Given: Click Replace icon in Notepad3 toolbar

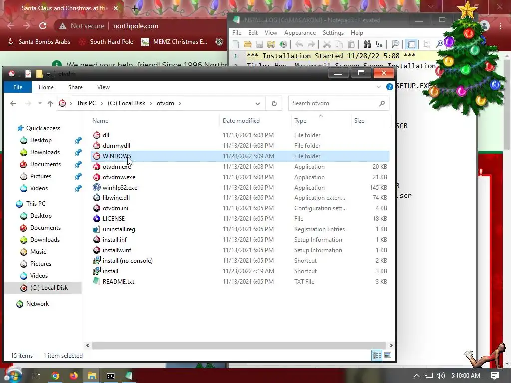Looking at the screenshot, I should [x=379, y=44].
